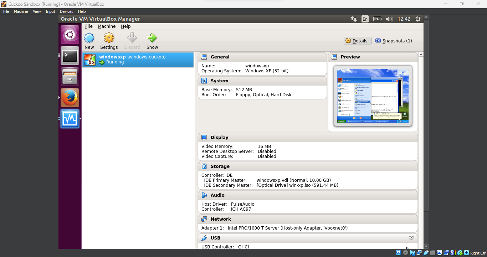Launch Terminal from the Ubuntu dock
487x257 pixels.
70,56
